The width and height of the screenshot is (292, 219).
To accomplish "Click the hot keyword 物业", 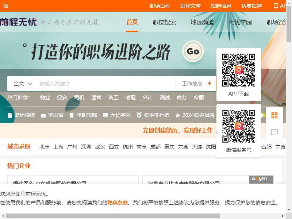I will pyautogui.click(x=45, y=97).
